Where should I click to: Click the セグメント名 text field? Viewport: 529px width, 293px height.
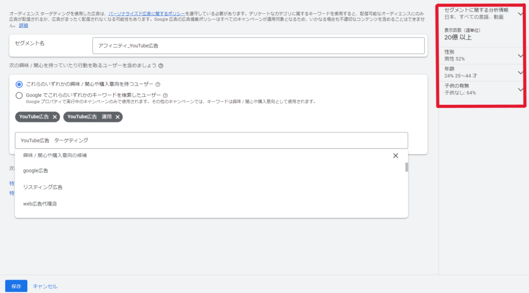point(258,46)
